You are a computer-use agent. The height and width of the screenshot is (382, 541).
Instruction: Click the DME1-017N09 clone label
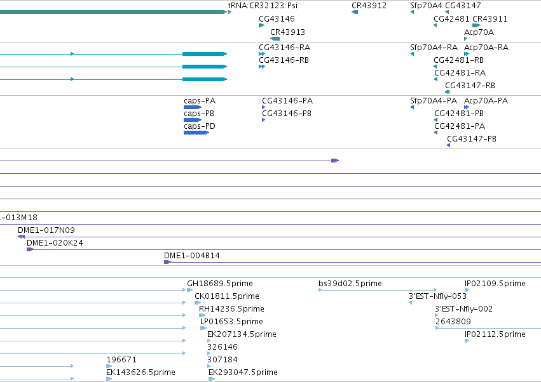pyautogui.click(x=46, y=230)
